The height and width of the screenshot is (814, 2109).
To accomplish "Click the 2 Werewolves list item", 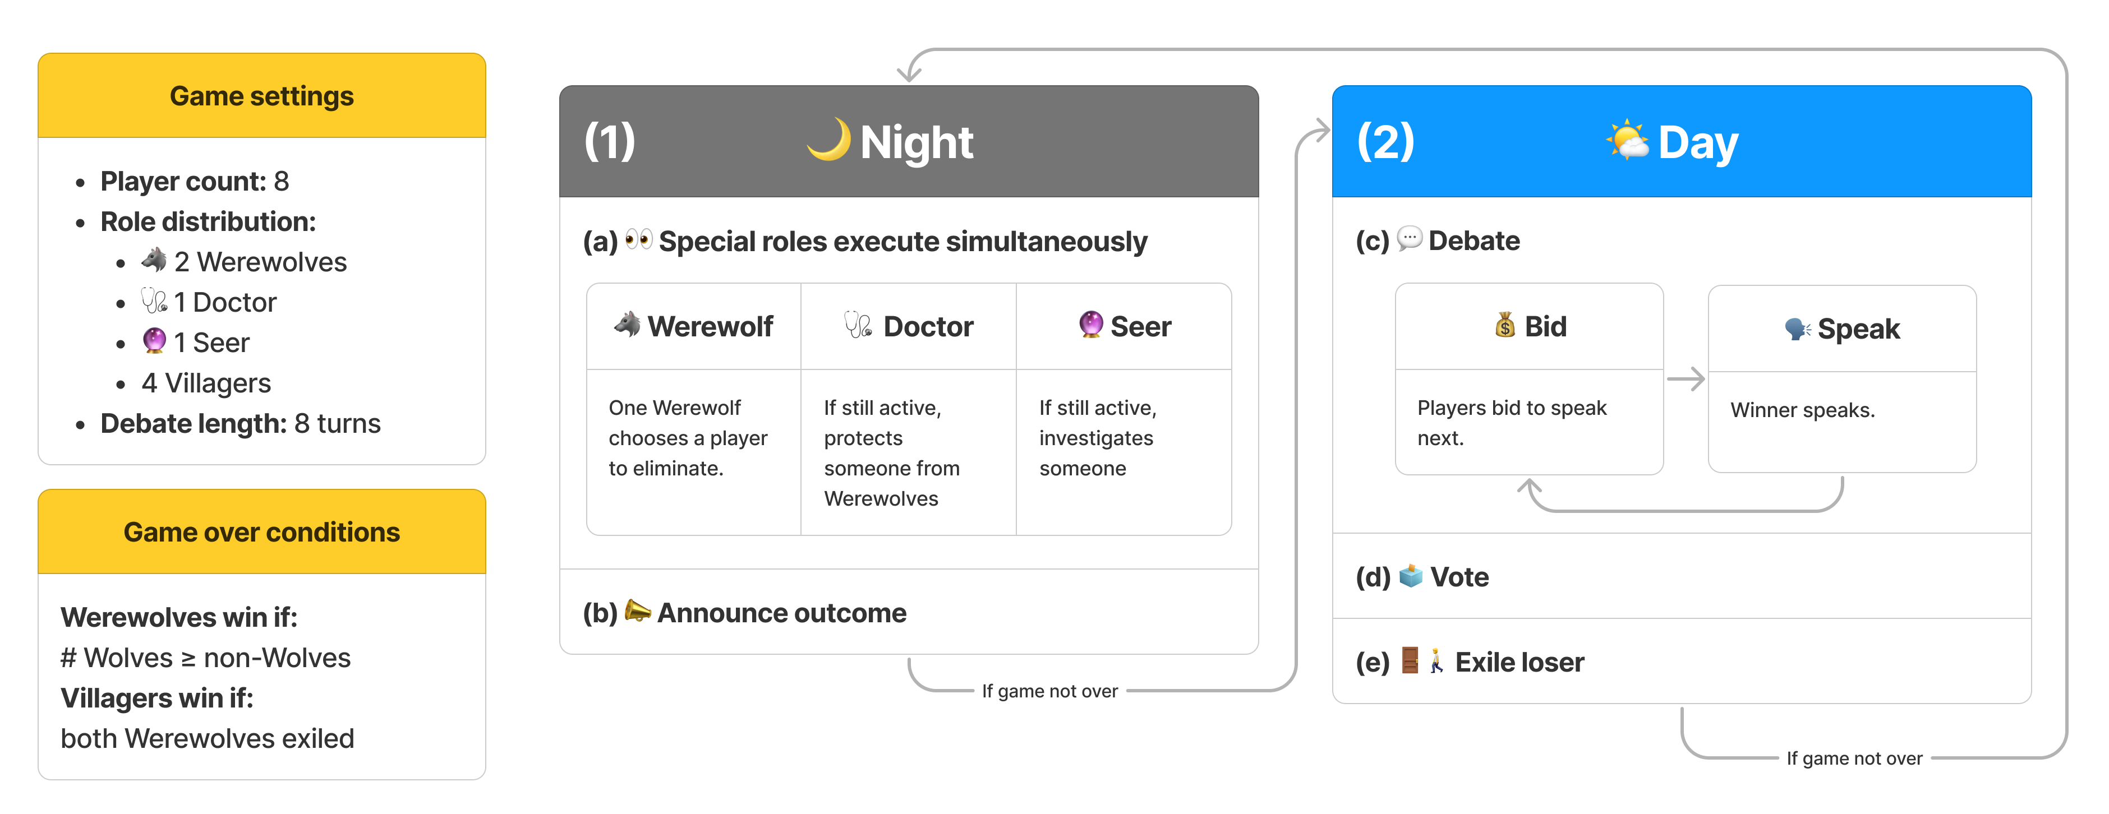I will click(x=244, y=262).
